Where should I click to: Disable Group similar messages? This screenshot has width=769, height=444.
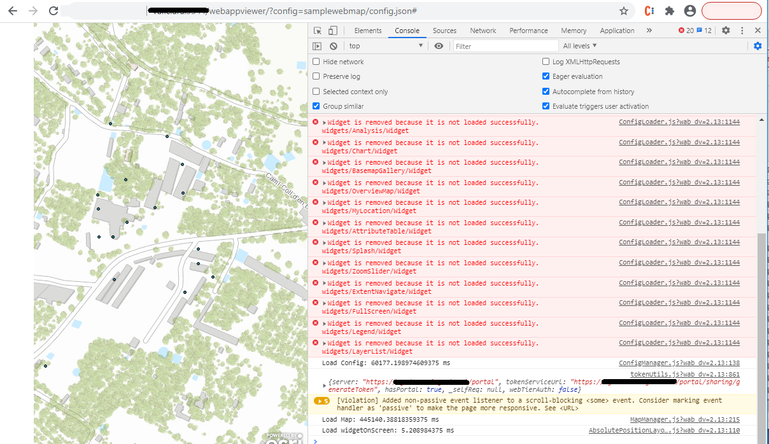click(316, 106)
